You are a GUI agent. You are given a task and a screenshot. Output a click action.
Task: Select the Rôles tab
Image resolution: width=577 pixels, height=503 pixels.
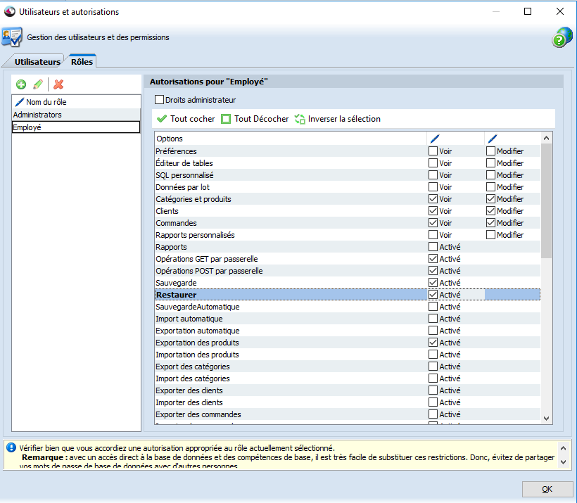point(82,61)
